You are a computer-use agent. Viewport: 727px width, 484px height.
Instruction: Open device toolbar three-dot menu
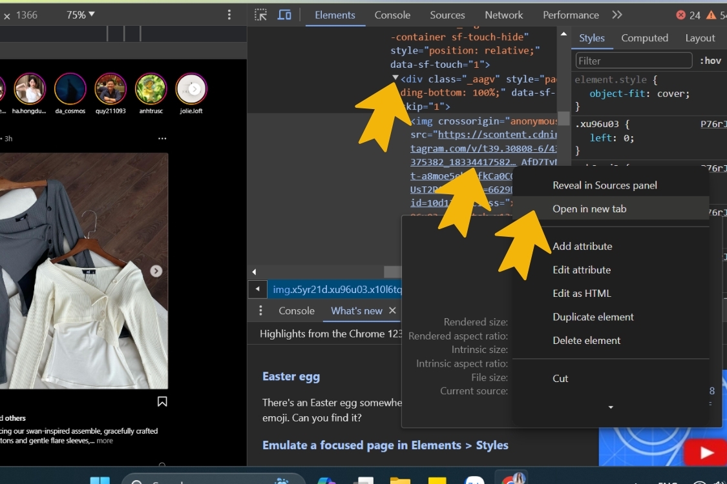pos(229,15)
